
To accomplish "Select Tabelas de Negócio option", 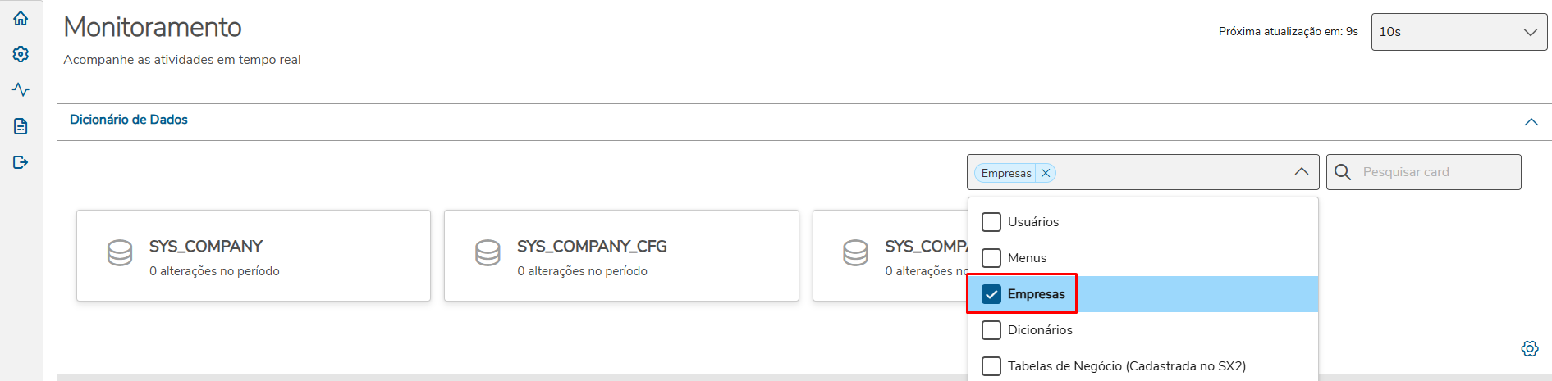I will pyautogui.click(x=1126, y=366).
